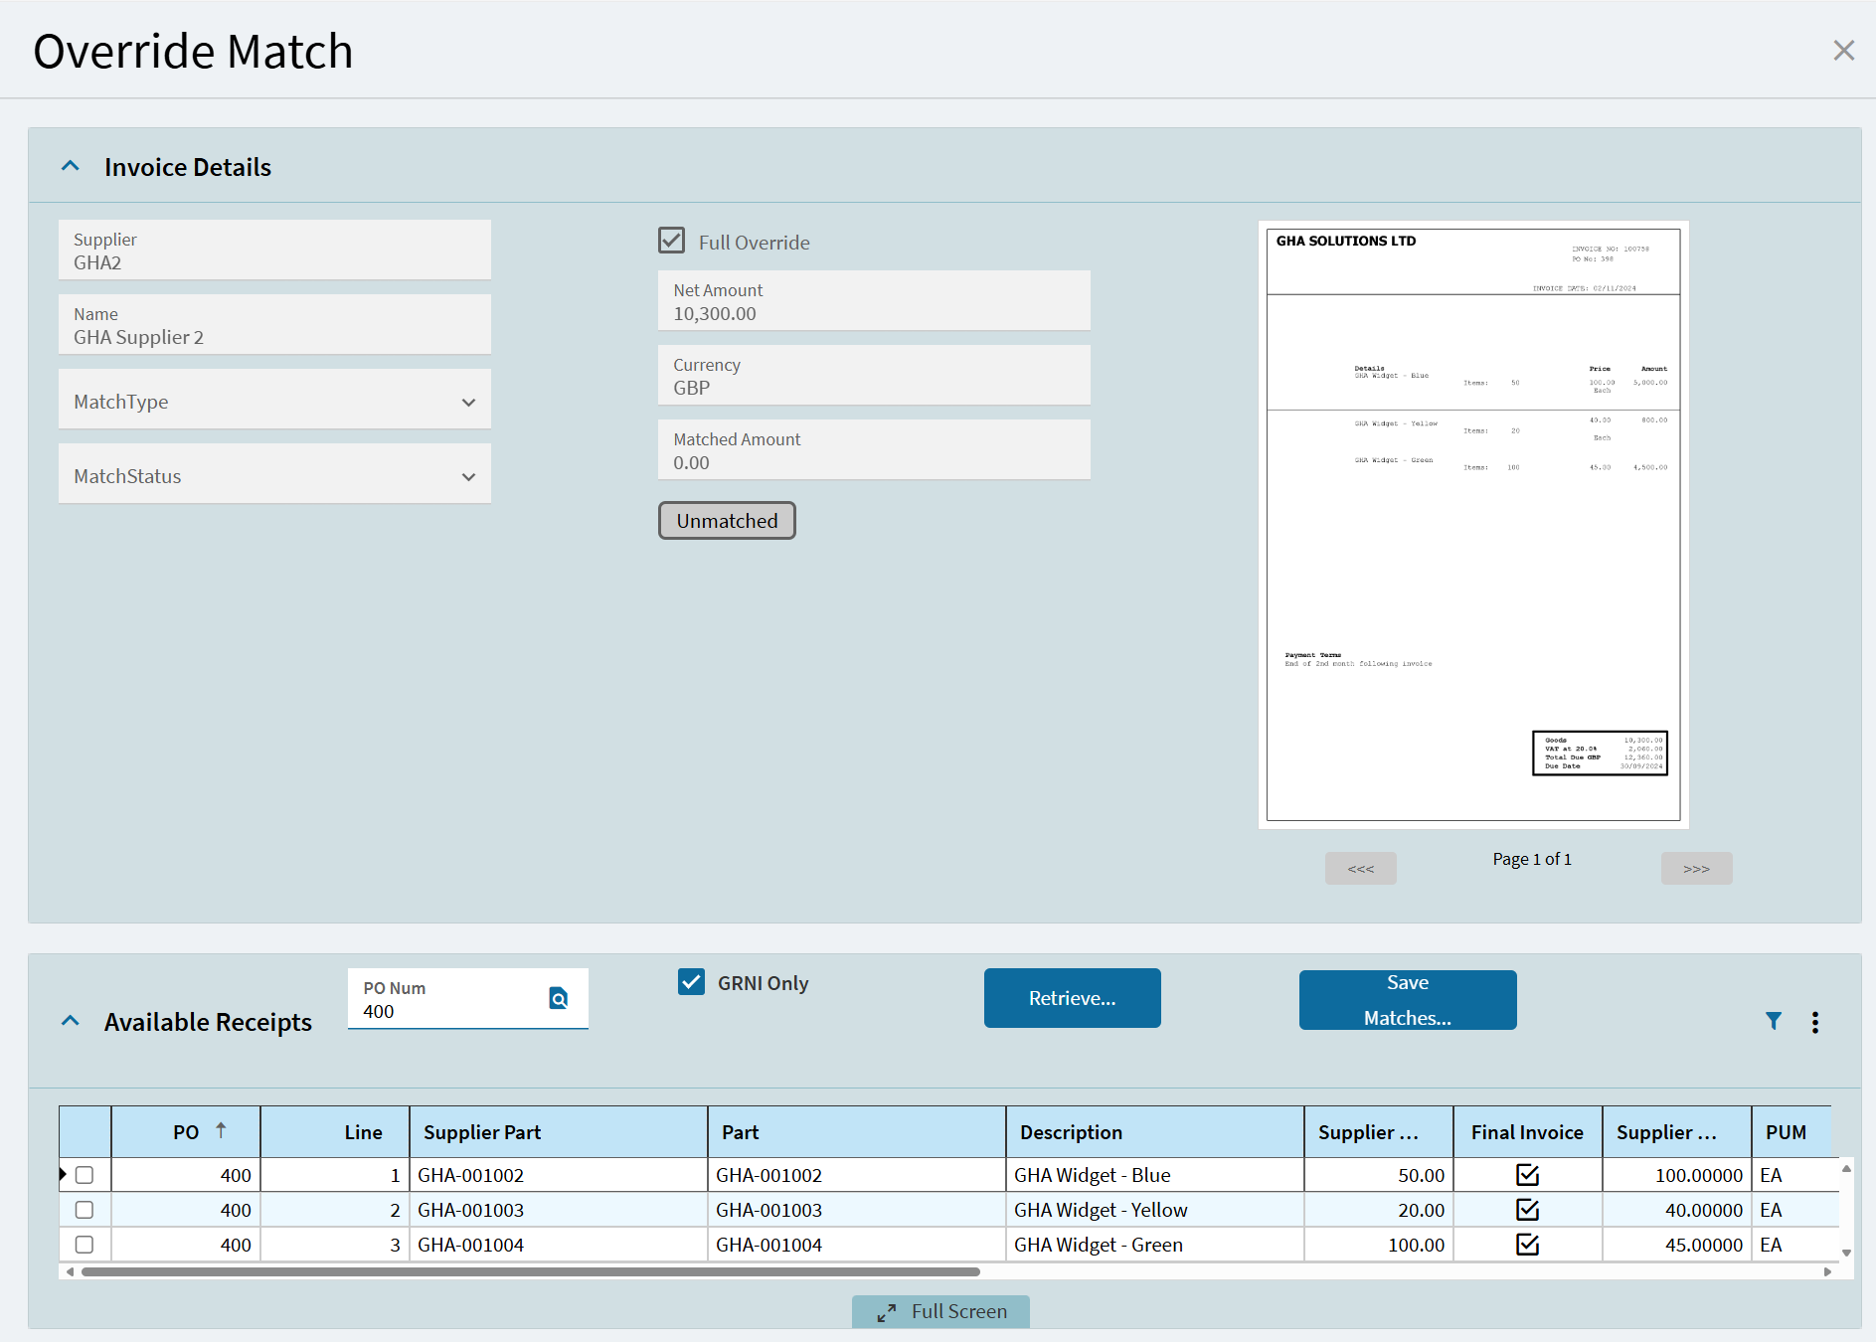
Task: Click the invoice document preview thumbnail
Action: coord(1472,525)
